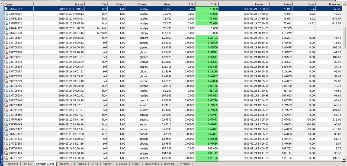
Task: Sort by the Своп column header
Action: [304, 4]
